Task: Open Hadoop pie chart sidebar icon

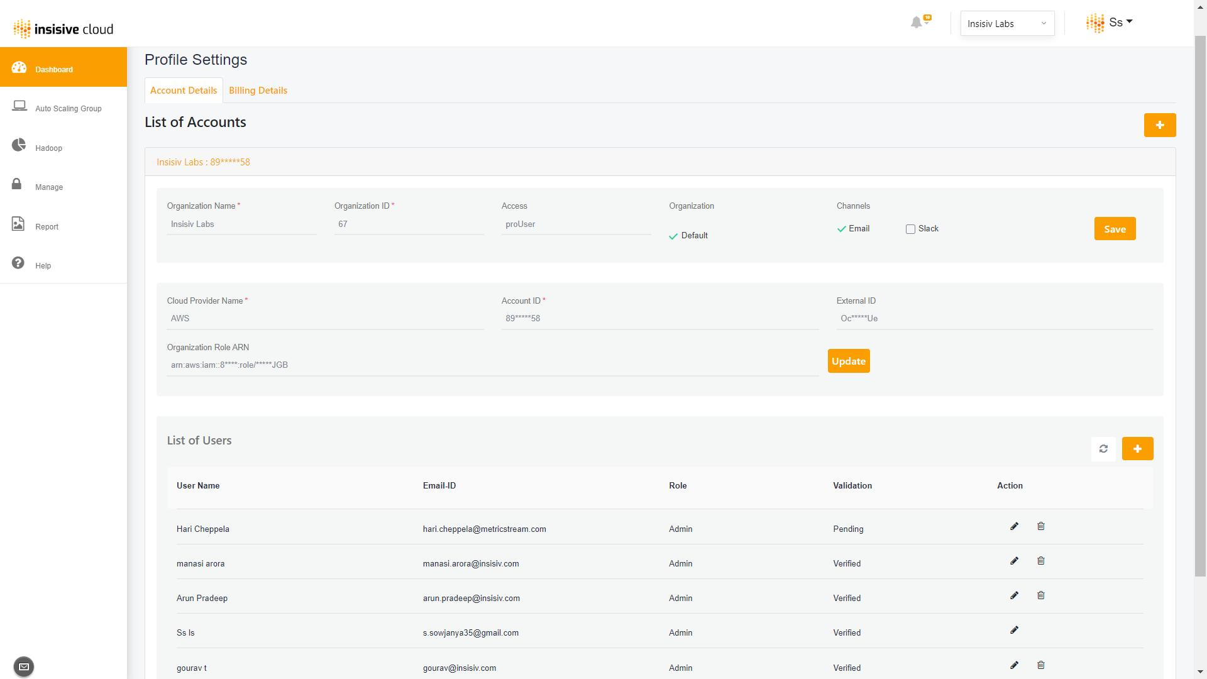Action: 19,146
